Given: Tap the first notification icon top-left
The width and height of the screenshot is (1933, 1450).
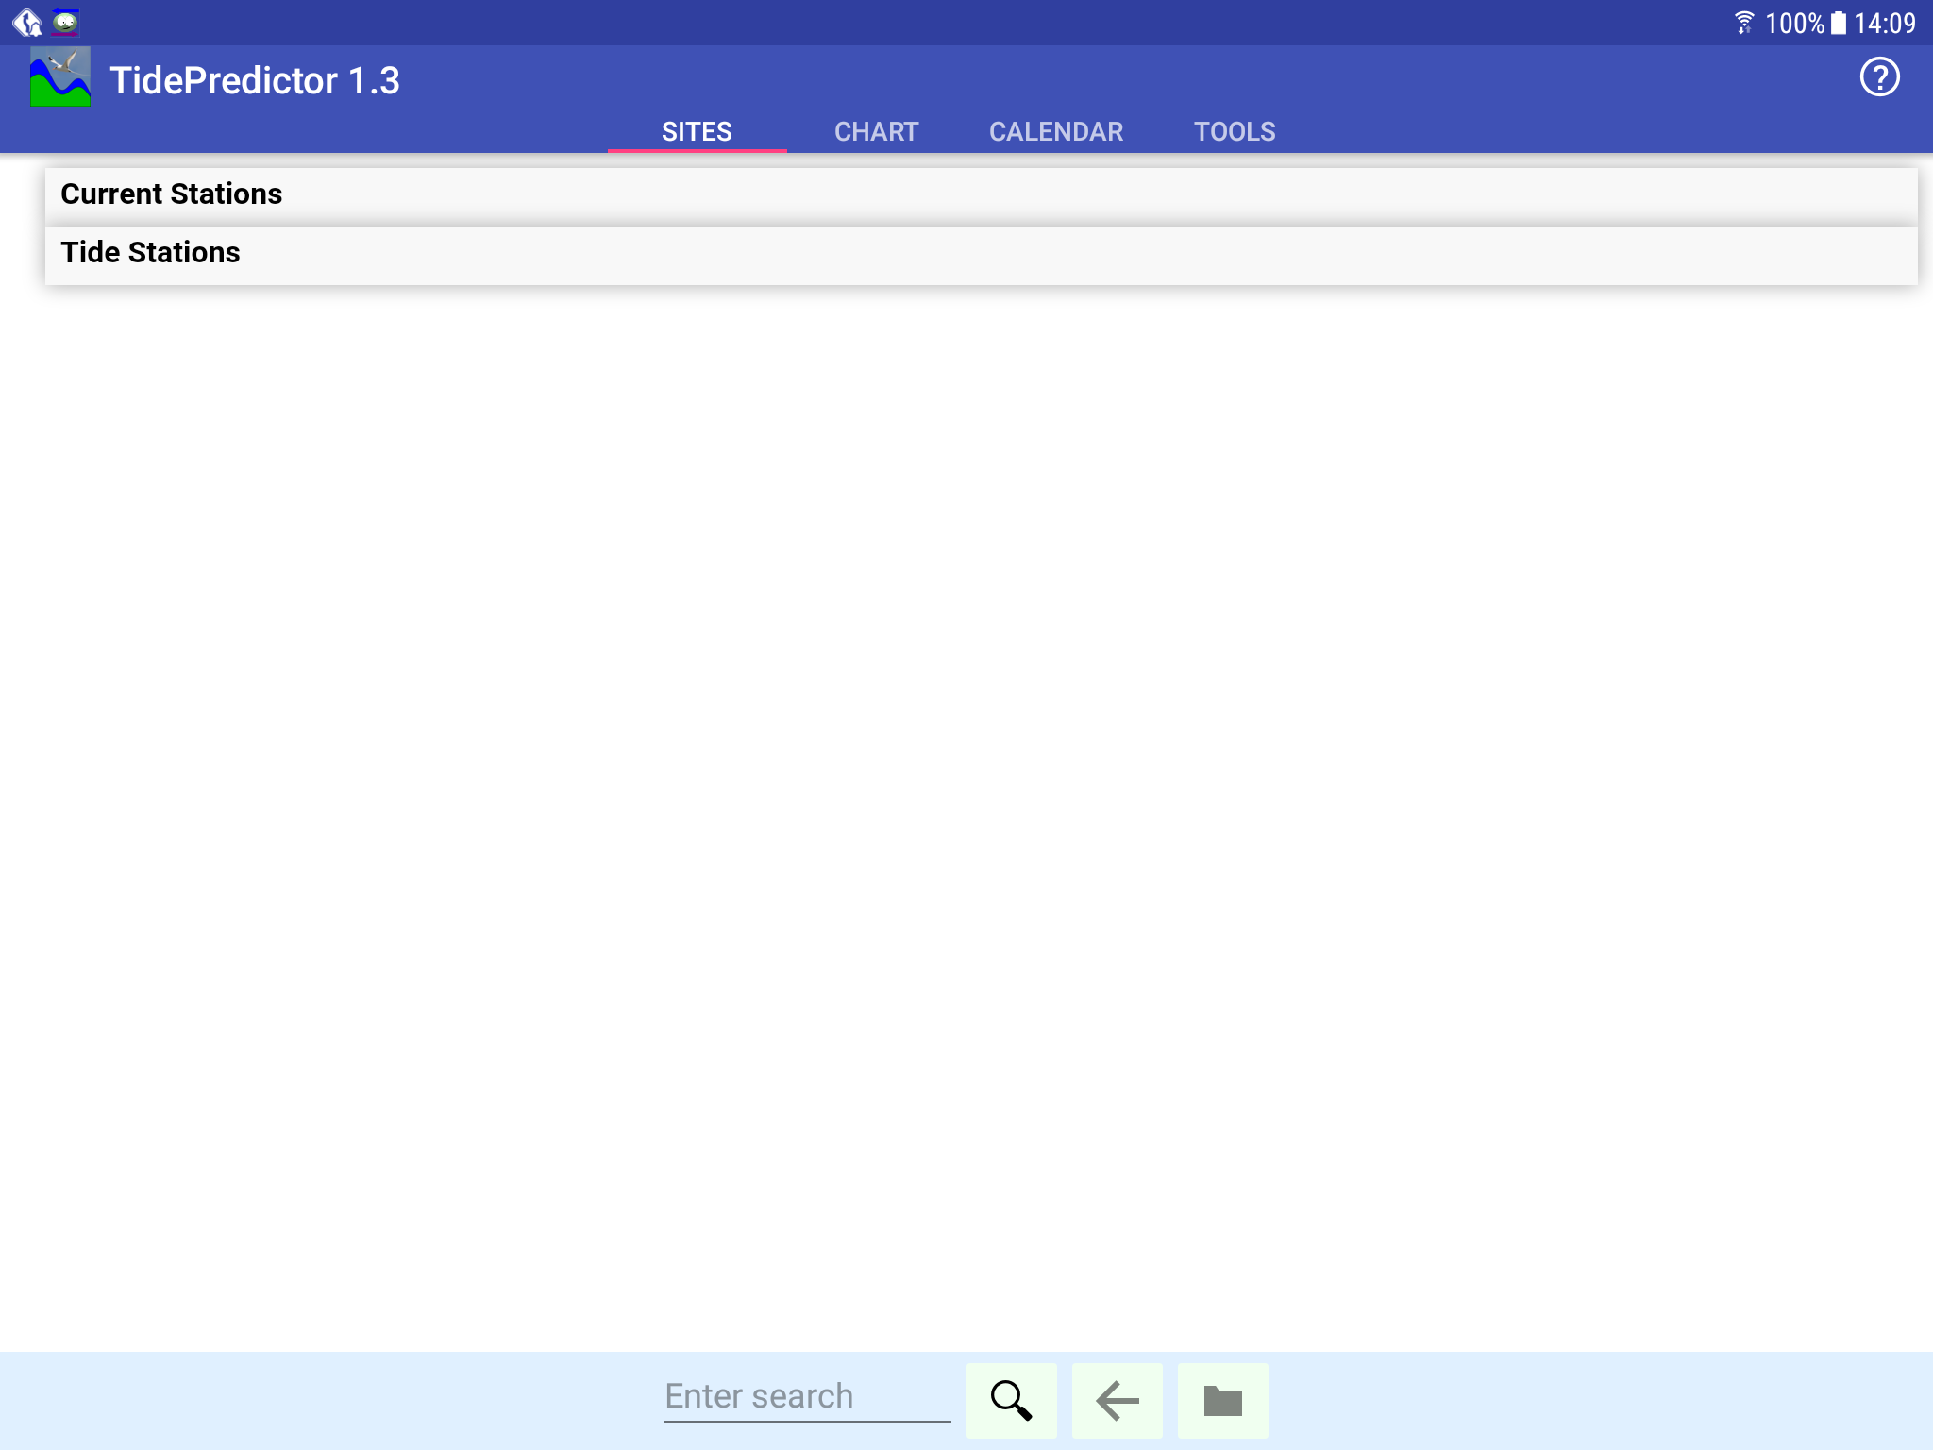Looking at the screenshot, I should point(26,22).
